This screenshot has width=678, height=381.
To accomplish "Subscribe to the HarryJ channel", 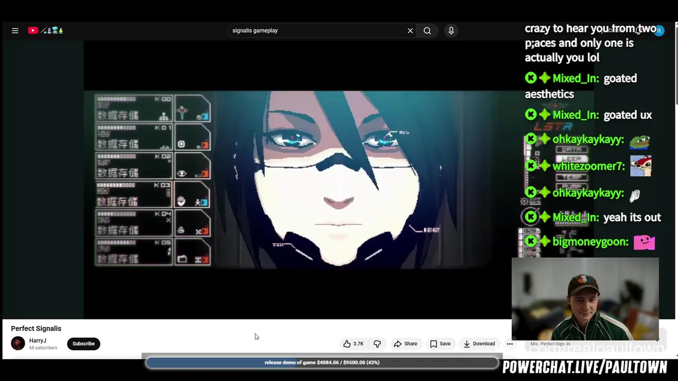I will coord(83,343).
